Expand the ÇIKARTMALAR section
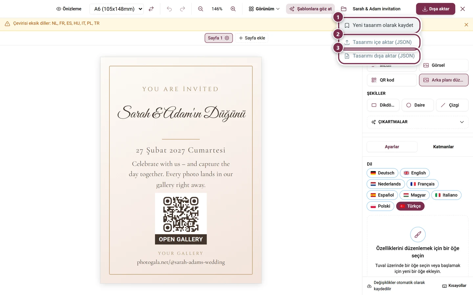 (417, 122)
